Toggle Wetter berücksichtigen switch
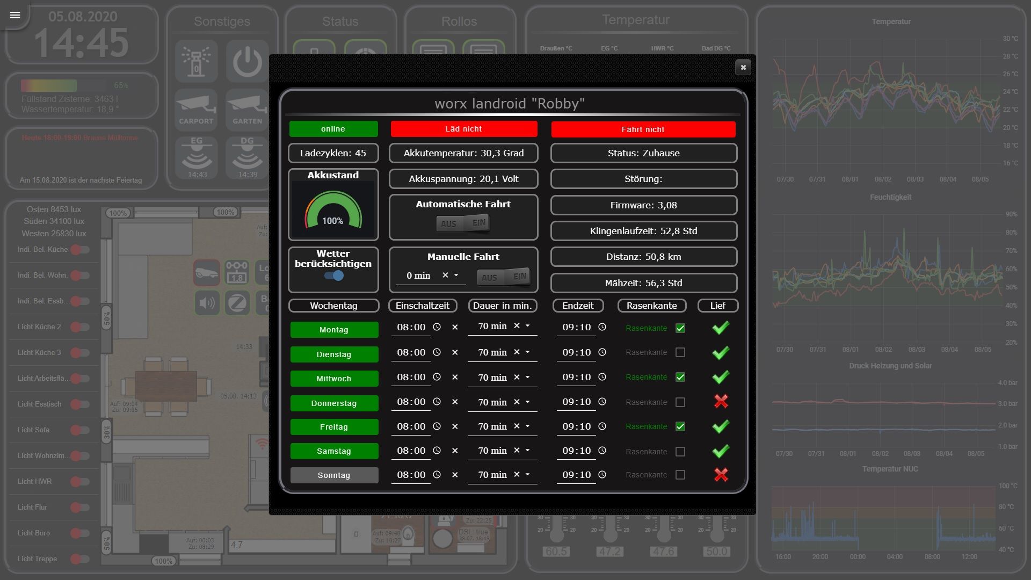Screen dimensions: 1031x580 click(x=334, y=275)
